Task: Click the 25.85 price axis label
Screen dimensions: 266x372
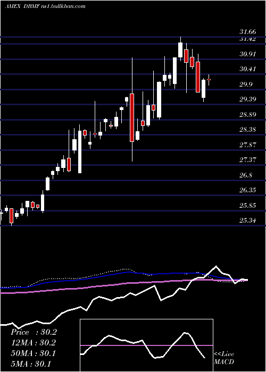Action: (x=248, y=206)
